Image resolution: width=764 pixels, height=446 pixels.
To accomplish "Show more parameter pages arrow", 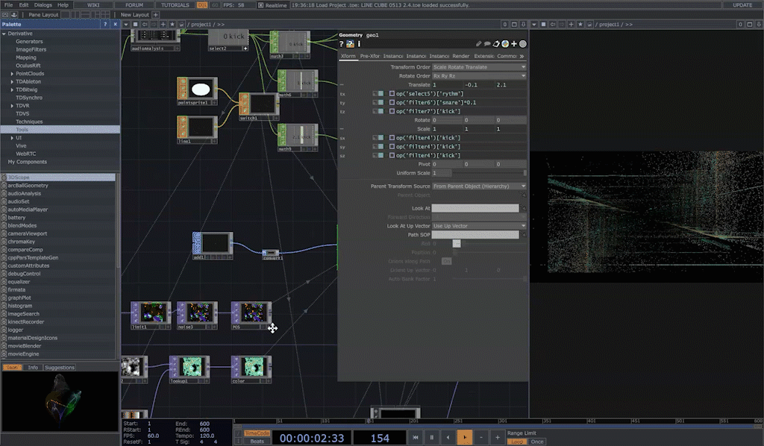I will (x=522, y=56).
